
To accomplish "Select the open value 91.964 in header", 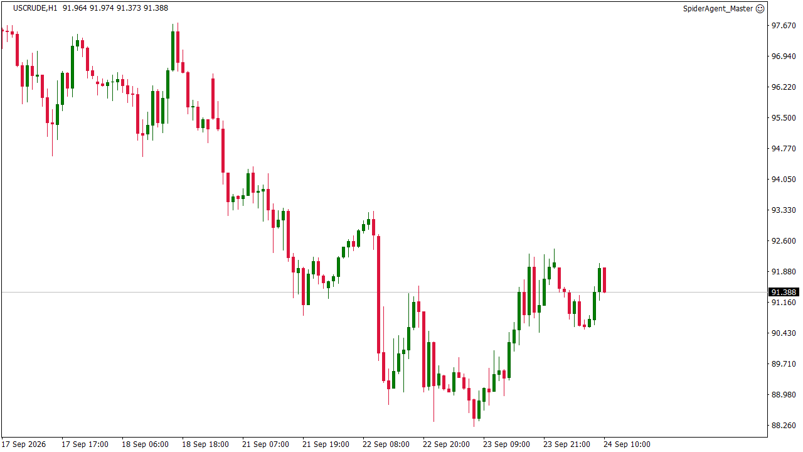I will 75,8.
